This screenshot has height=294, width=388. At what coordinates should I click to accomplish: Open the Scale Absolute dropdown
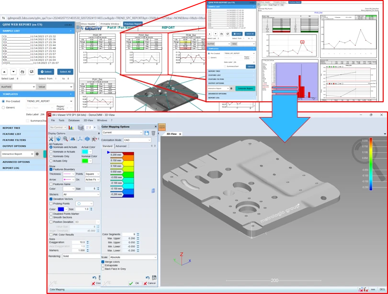[133, 257]
